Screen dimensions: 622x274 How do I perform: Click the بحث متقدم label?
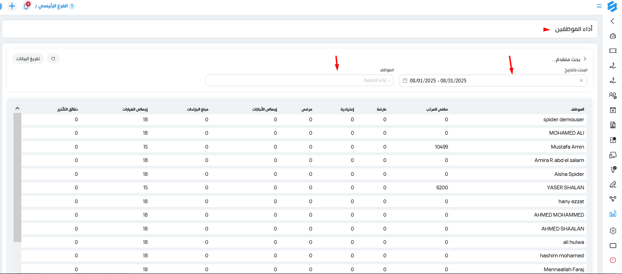pyautogui.click(x=566, y=59)
